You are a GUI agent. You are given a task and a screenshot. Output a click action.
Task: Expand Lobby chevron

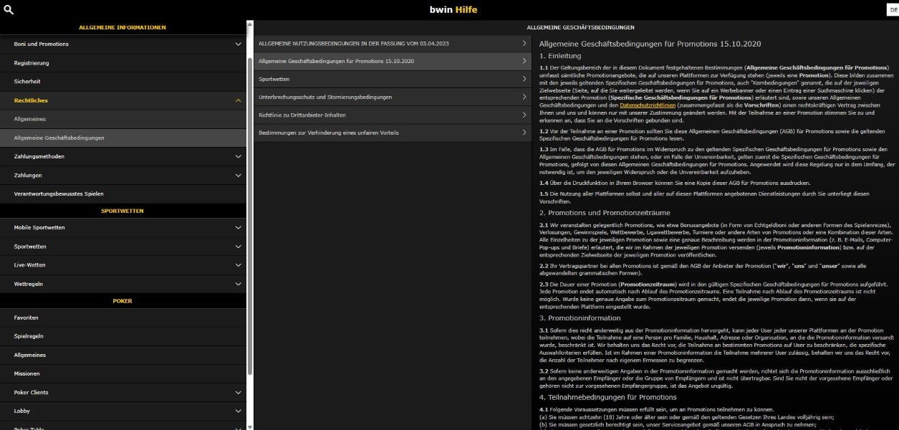click(239, 411)
